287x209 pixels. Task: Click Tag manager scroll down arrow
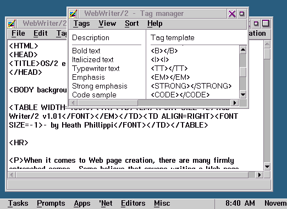pos(243,95)
